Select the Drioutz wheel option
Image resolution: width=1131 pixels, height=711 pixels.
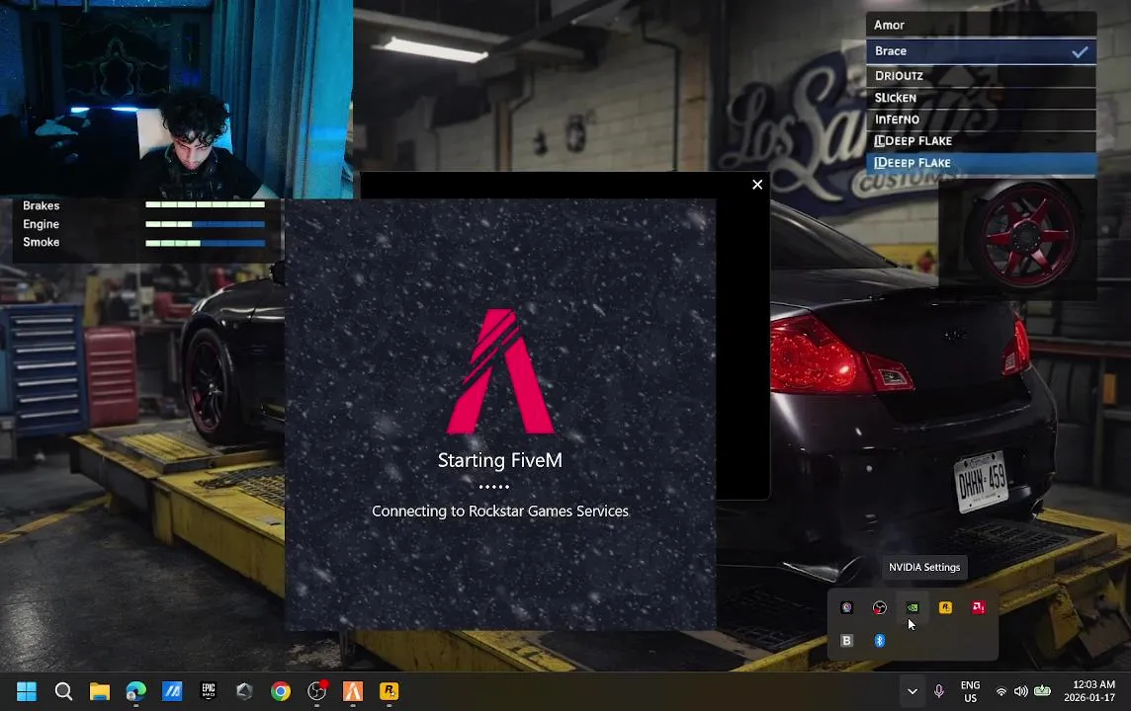tap(981, 76)
